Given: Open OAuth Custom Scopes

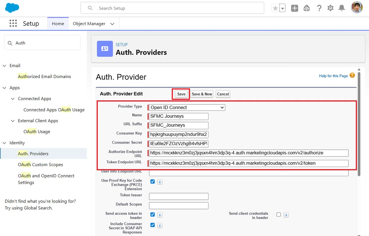Looking at the screenshot, I should pyautogui.click(x=40, y=164).
